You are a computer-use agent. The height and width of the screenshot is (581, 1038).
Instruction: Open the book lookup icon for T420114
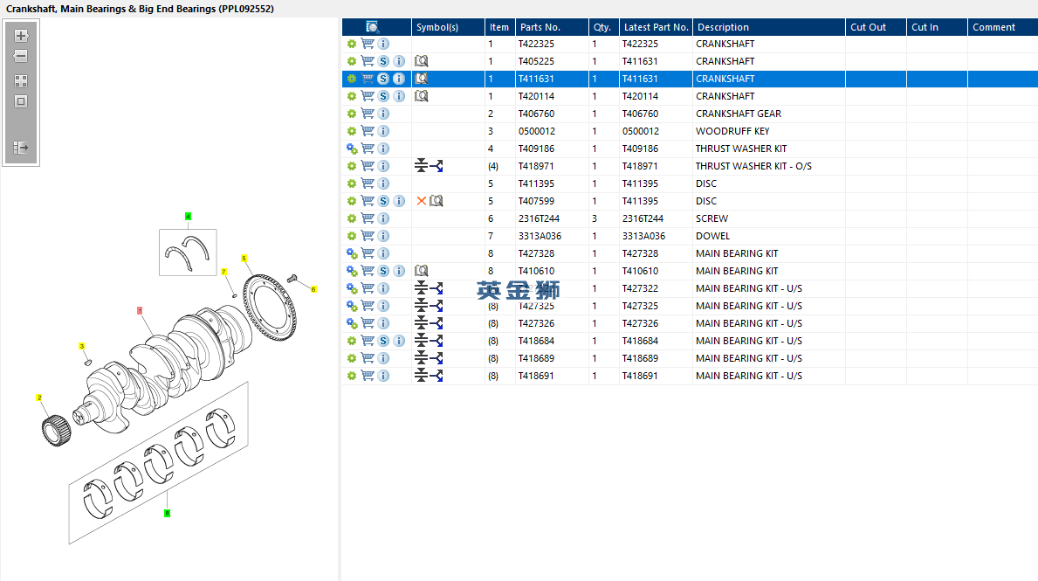click(x=422, y=96)
